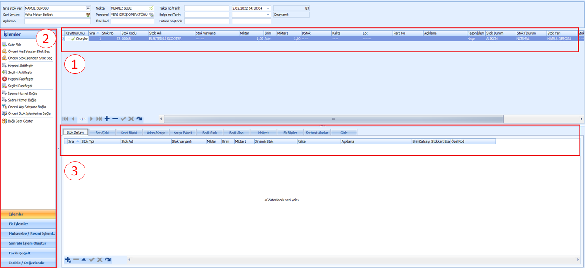
Task: Click lookup icon in Personel field
Action: tap(151, 15)
